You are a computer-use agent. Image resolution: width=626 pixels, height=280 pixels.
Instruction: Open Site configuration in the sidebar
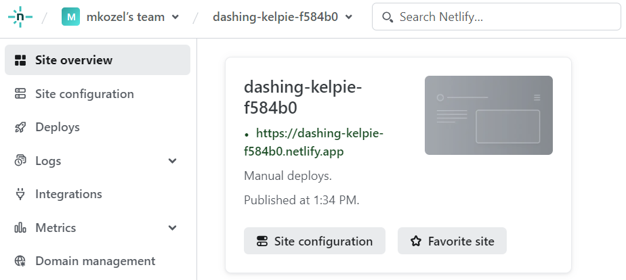tap(84, 94)
